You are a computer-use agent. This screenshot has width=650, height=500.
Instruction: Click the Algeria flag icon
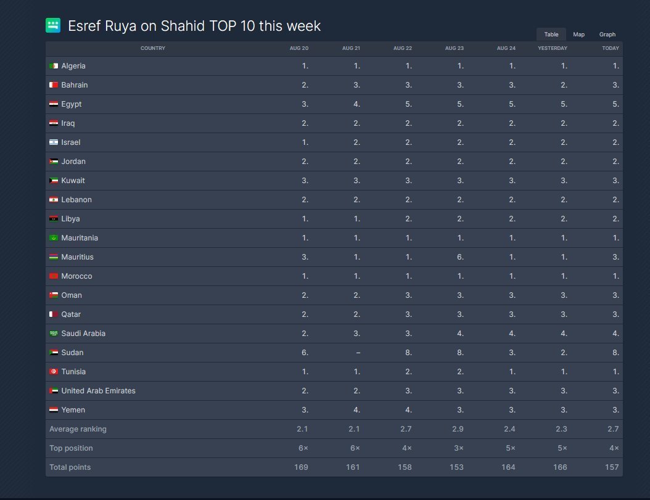point(54,66)
